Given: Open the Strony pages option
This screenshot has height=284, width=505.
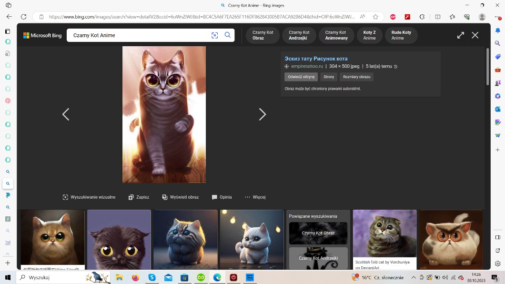Looking at the screenshot, I should coord(329,77).
